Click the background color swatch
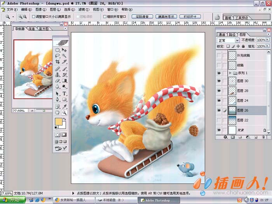 (x=64, y=126)
